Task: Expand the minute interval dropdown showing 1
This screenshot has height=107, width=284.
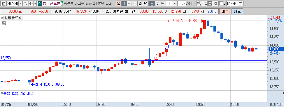Action: pyautogui.click(x=175, y=3)
